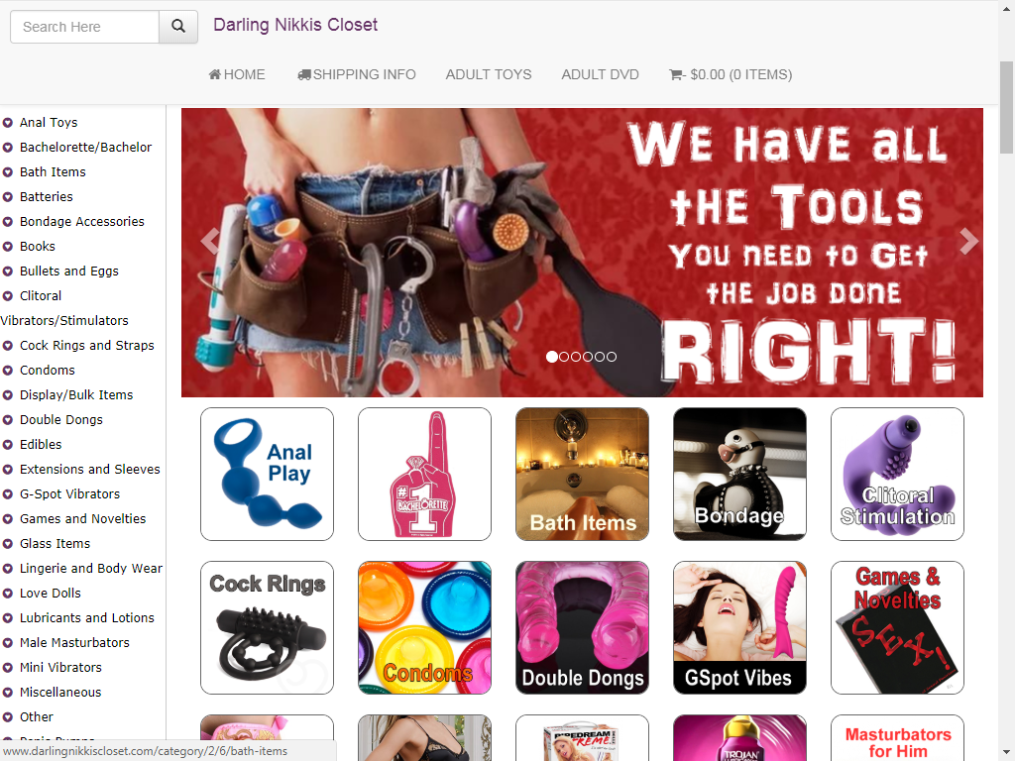Advance to the next banner slide arrow
The image size is (1015, 761).
coord(968,241)
